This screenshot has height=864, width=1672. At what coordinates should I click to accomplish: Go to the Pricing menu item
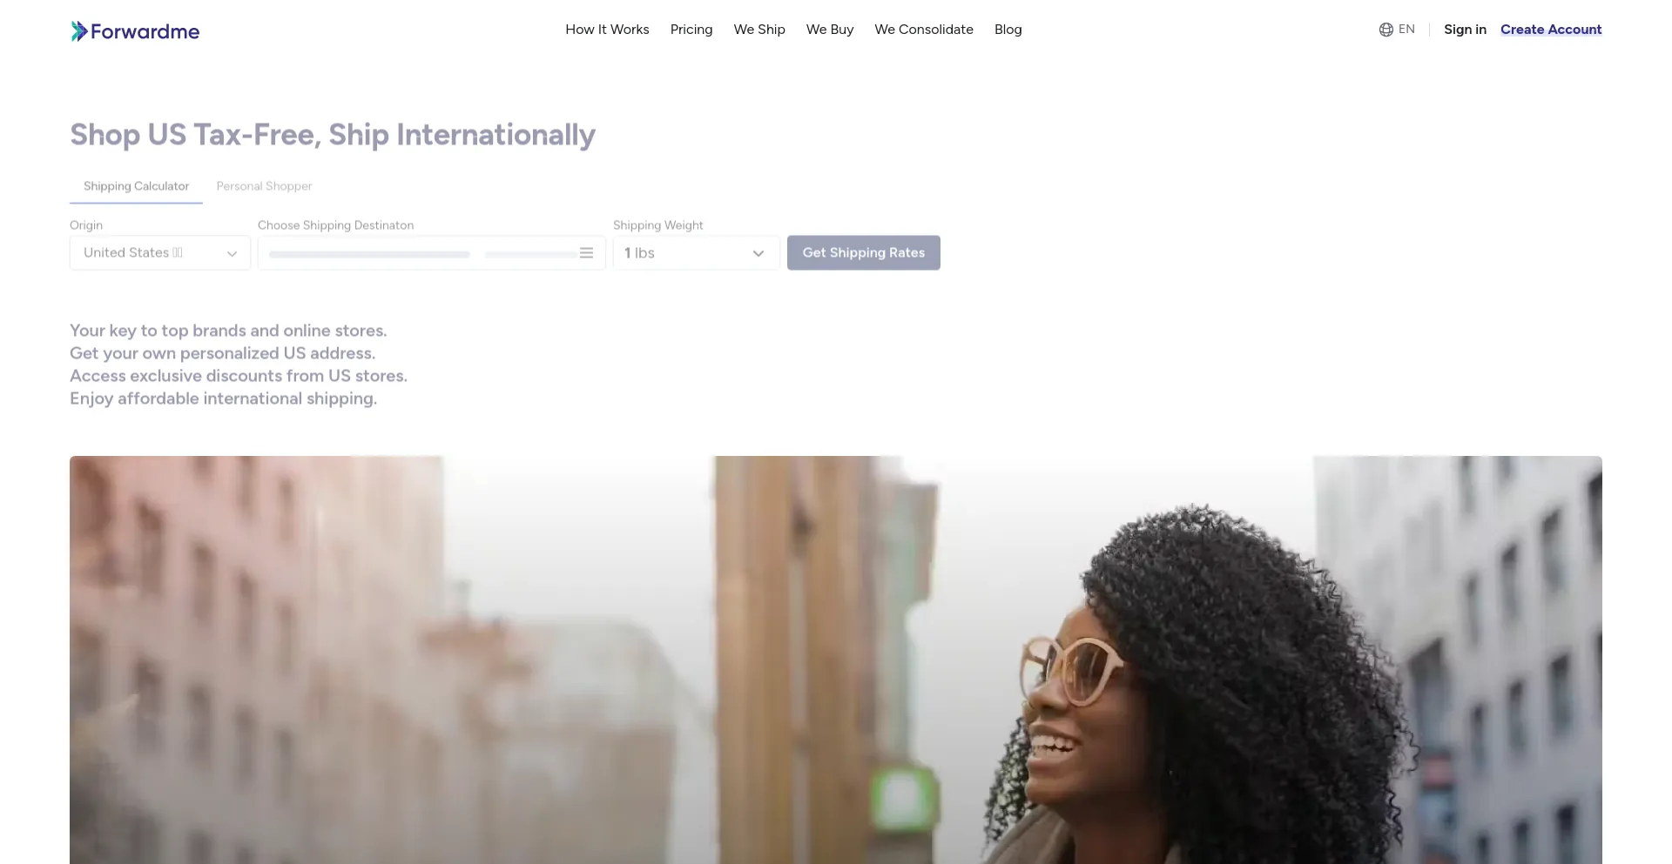691,30
